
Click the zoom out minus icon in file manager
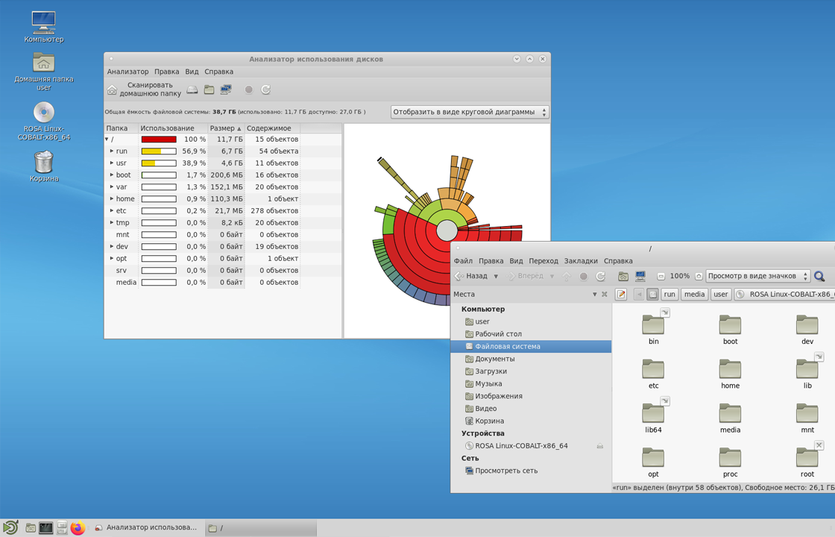coord(661,277)
